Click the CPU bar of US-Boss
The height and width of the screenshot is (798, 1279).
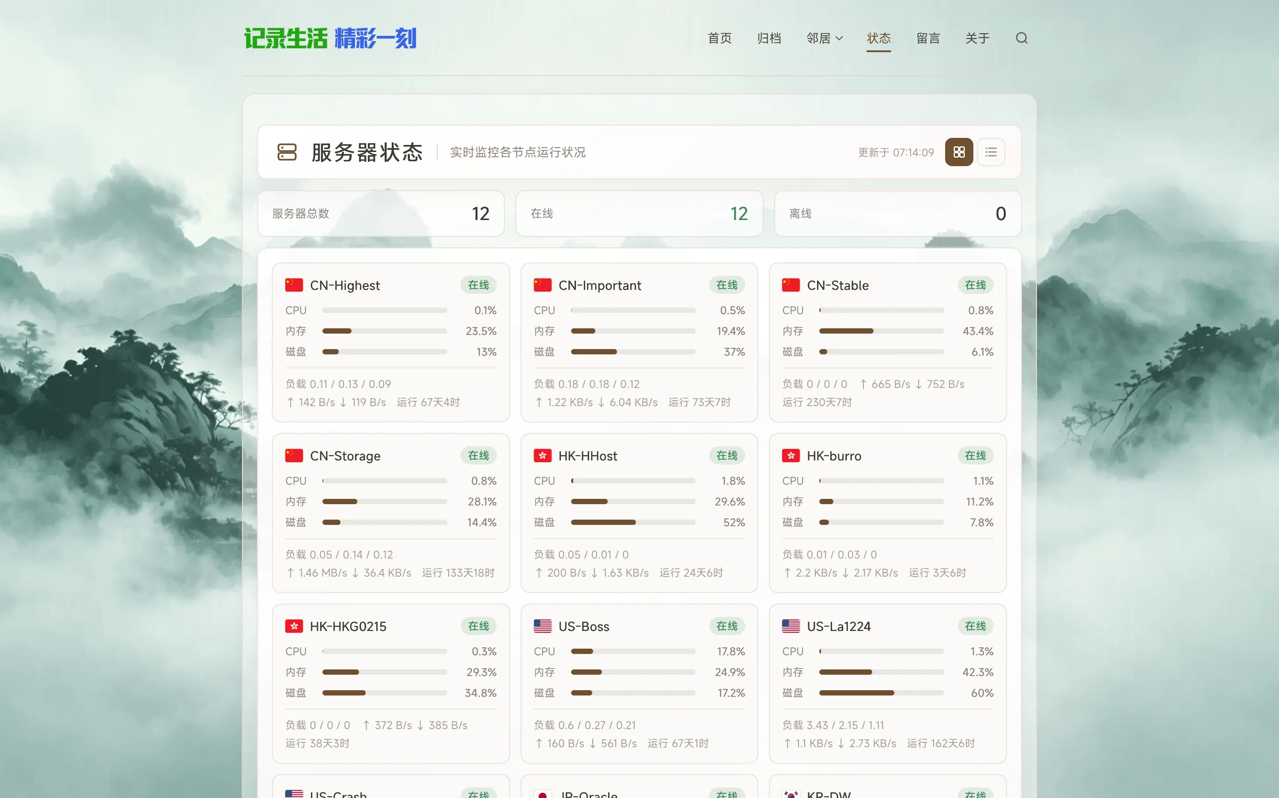pos(633,651)
